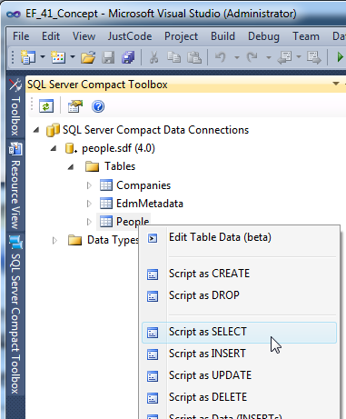Open the Undo history dropdown arrow

point(237,57)
